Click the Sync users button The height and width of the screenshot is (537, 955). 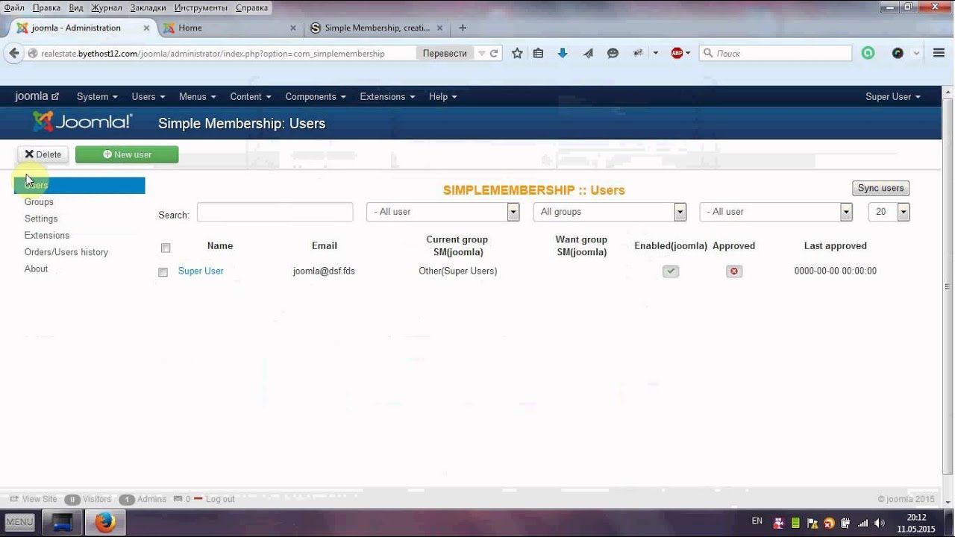880,188
